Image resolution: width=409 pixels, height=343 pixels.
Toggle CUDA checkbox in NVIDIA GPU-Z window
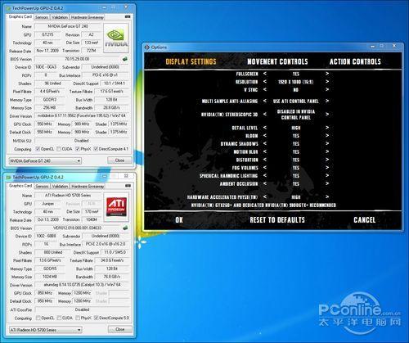pos(59,149)
